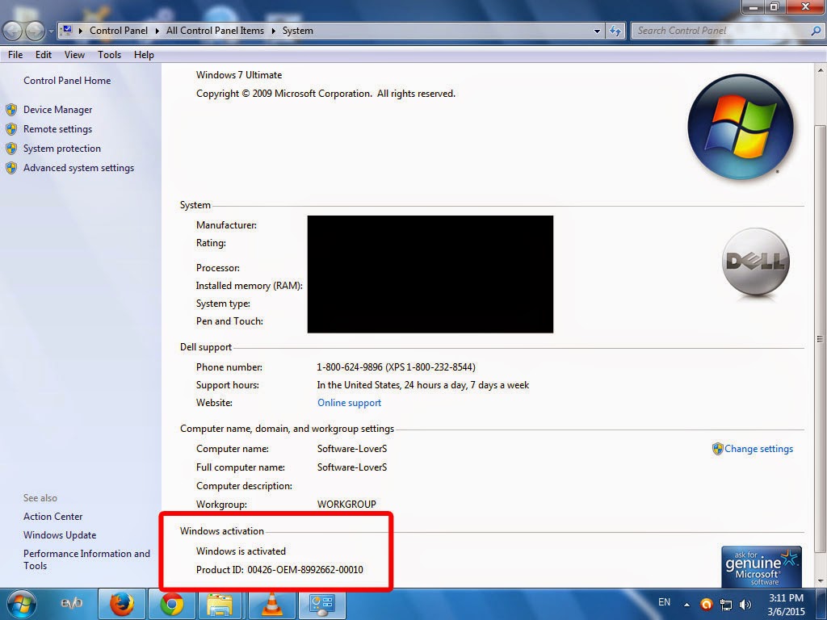This screenshot has width=827, height=620.
Task: Click the computer icon in address bar
Action: coord(68,31)
